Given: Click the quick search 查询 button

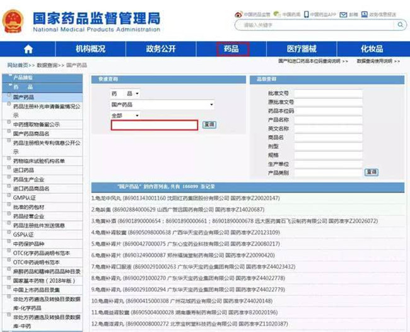Looking at the screenshot, I should [209, 125].
